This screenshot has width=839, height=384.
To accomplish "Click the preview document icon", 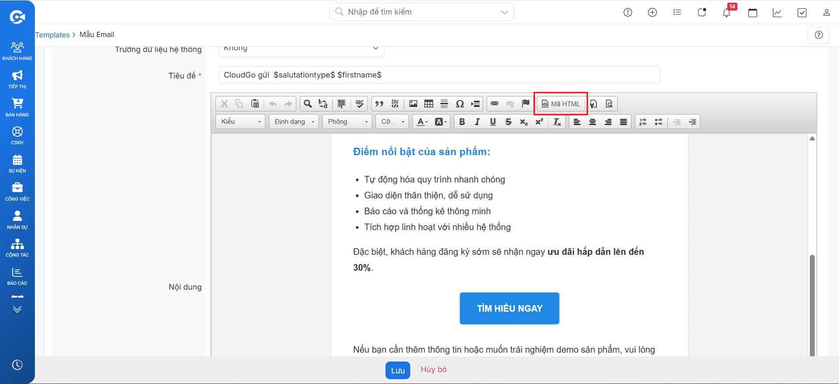I will 609,104.
